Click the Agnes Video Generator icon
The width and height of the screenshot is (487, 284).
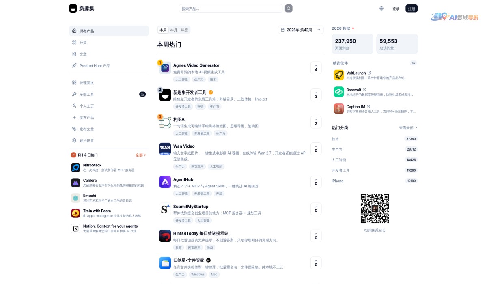click(165, 68)
